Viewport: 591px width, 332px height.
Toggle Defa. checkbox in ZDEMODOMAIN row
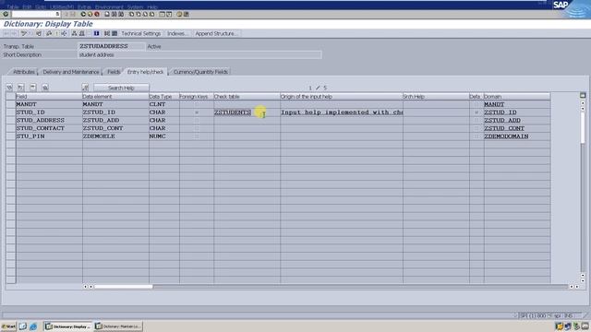point(476,136)
